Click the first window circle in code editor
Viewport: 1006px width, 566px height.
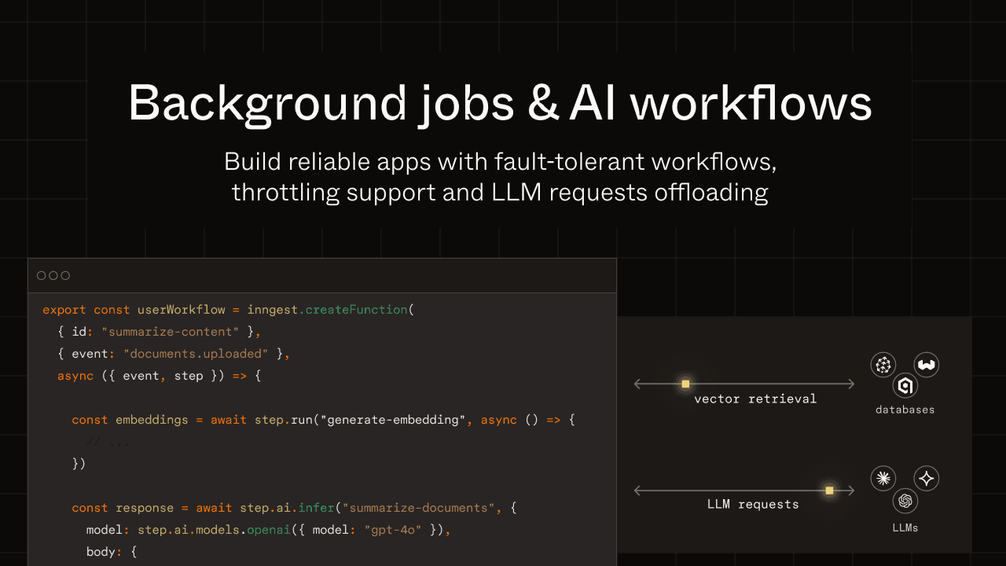(42, 275)
